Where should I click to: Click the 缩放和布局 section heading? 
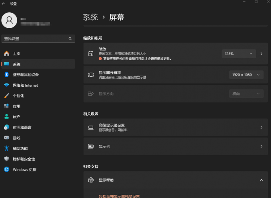pyautogui.click(x=92, y=38)
